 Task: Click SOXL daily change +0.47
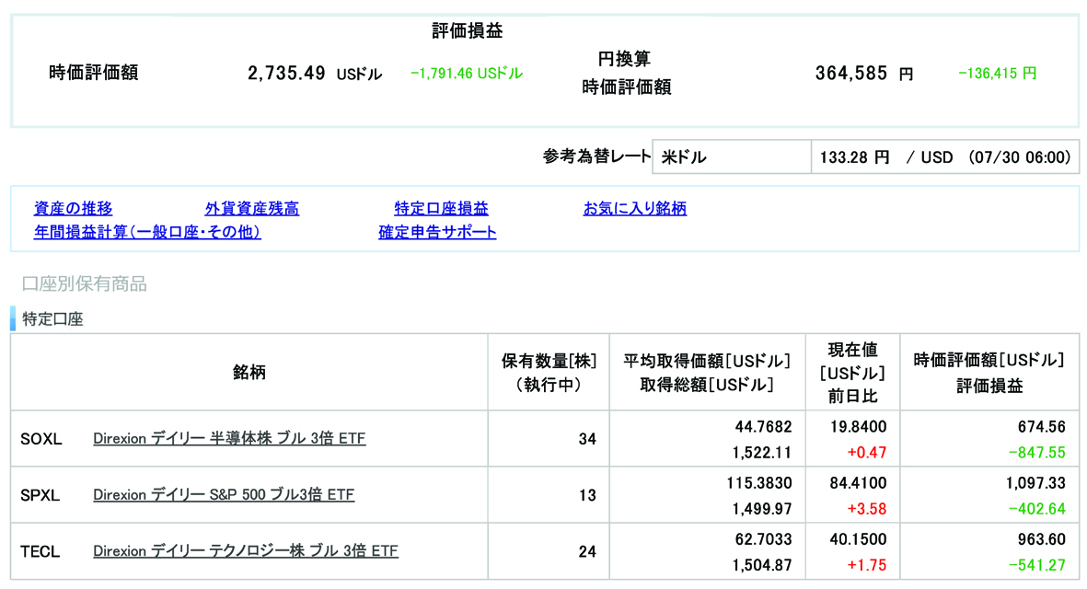pos(866,453)
